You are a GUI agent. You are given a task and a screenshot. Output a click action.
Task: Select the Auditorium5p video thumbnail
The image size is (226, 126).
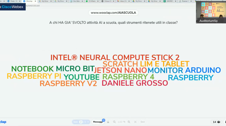(211, 12)
